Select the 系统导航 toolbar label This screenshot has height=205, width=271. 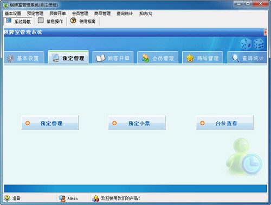click(22, 22)
